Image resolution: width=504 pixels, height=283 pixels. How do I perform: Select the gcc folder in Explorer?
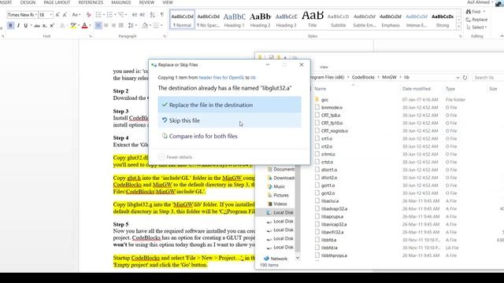pos(324,100)
